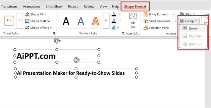Image resolution: width=211 pixels, height=108 pixels.
Task: Expand the WordArt Styles gallery
Action: [106, 21]
